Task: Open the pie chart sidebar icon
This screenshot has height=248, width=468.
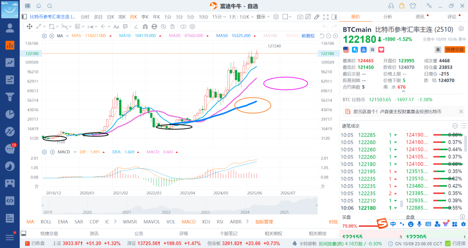Action: 10,114
